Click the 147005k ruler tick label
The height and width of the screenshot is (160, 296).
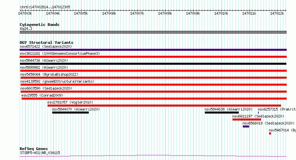click(81, 14)
